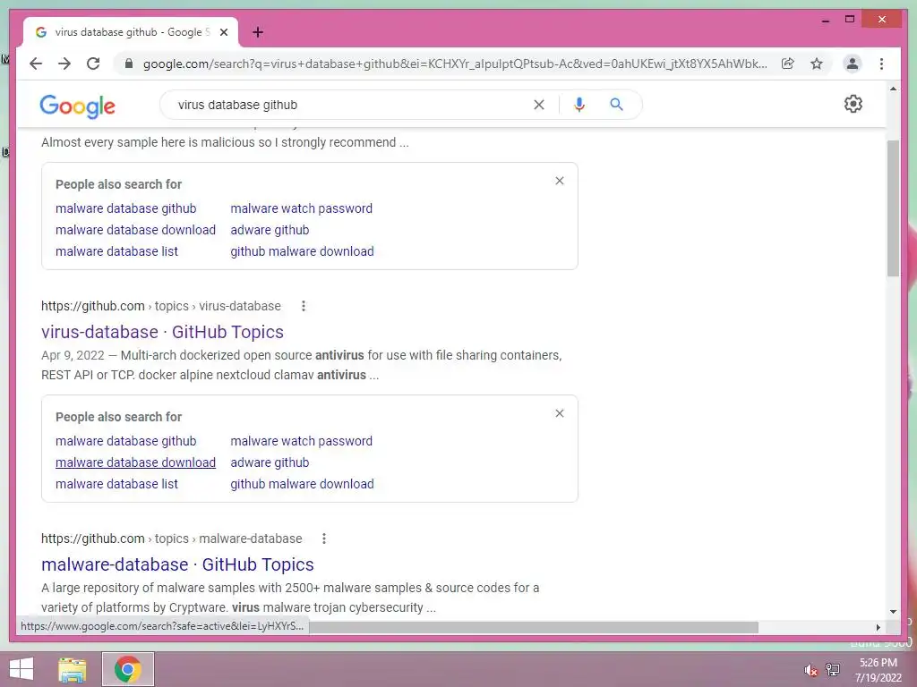917x687 pixels.
Task: Click 'malware database download' in first box
Action: 136,230
